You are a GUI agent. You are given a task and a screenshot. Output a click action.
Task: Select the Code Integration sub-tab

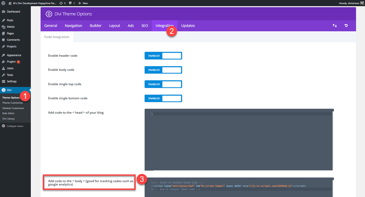point(57,37)
